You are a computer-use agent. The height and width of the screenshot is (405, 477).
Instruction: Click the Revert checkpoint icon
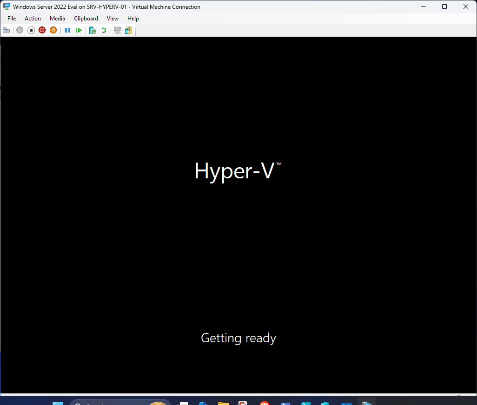103,30
